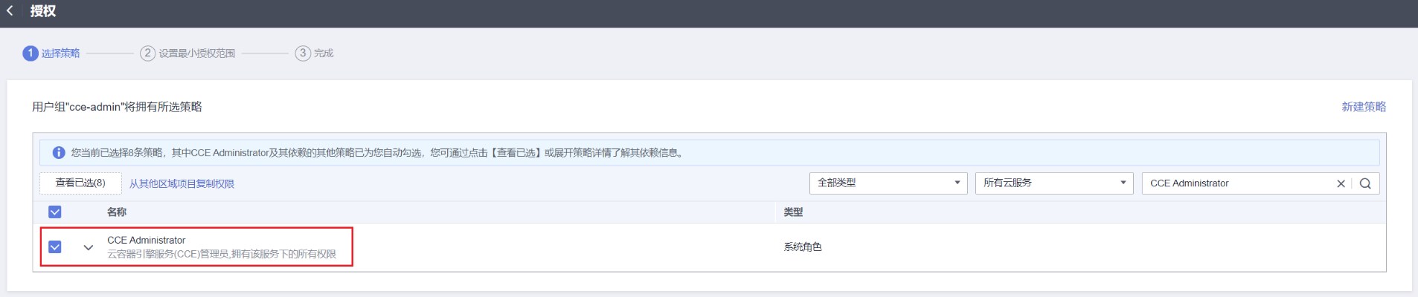Click the 完成 step label
Image resolution: width=1418 pixels, height=297 pixels.
click(x=324, y=53)
